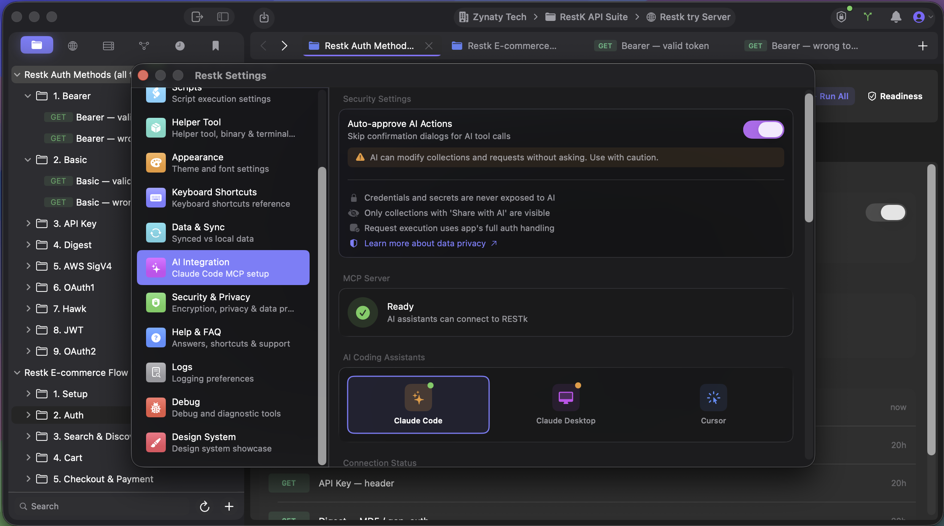944x526 pixels.
Task: Open Appearance settings
Action: tap(223, 163)
